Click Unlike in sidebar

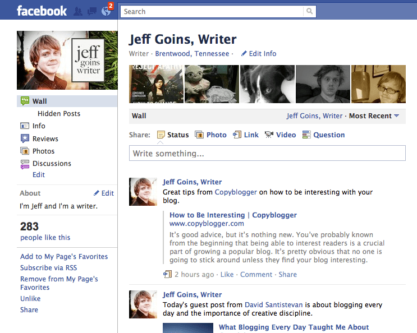click(x=30, y=298)
